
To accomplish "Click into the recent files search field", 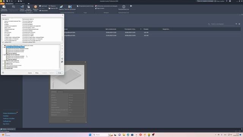I will pyautogui.click(x=221, y=24).
